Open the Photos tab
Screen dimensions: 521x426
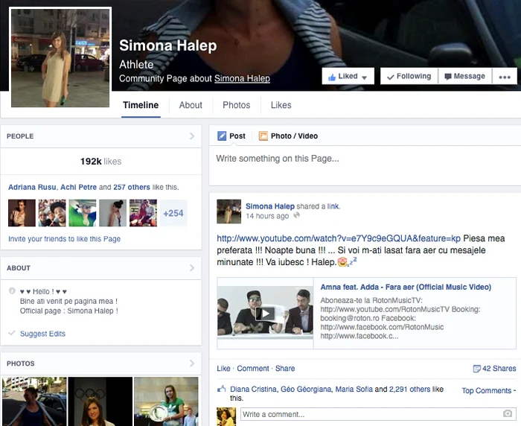click(x=236, y=105)
